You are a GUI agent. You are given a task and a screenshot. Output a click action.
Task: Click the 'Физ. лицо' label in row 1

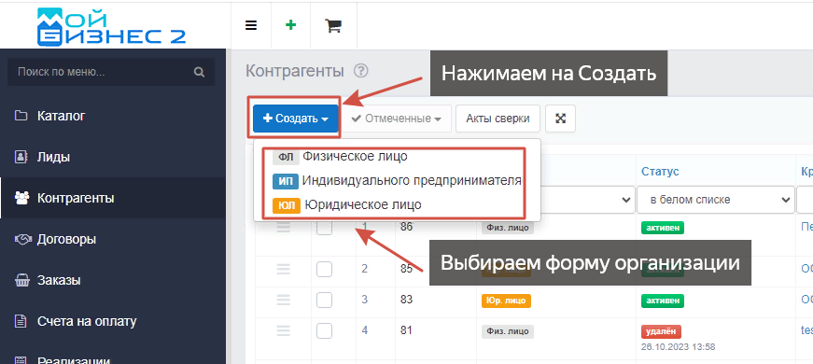(508, 227)
